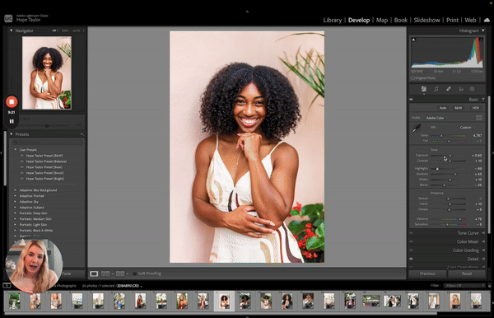The image size is (494, 318).
Task: Toggle the filter switch at filmstrip right
Action: [x=490, y=285]
